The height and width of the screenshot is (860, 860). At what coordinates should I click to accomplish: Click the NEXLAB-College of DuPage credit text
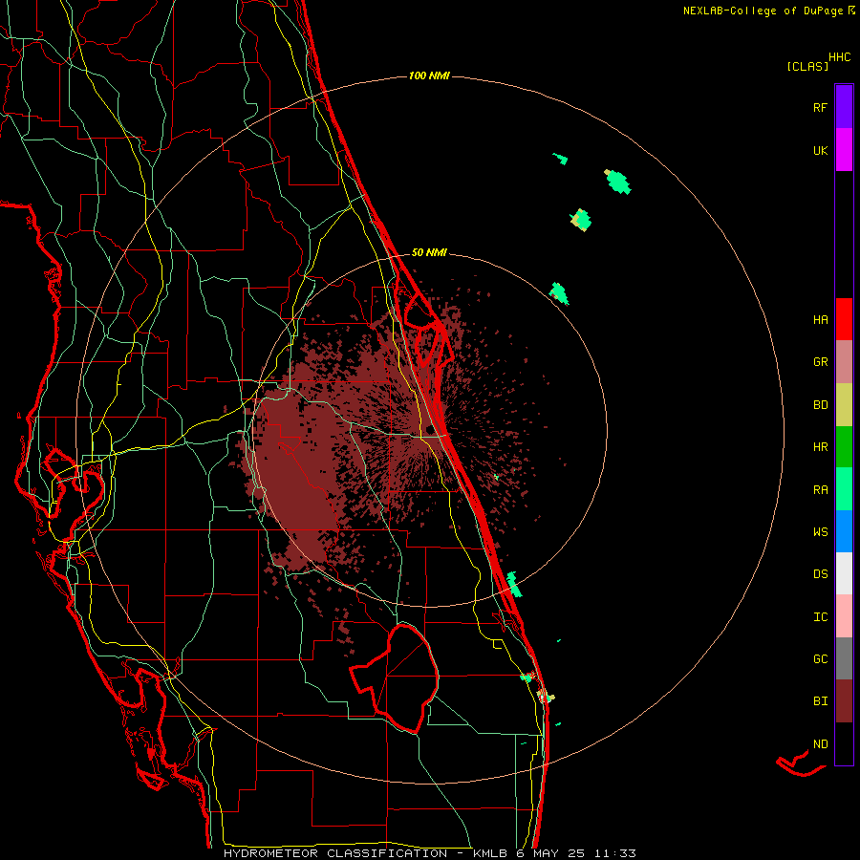[x=763, y=11]
